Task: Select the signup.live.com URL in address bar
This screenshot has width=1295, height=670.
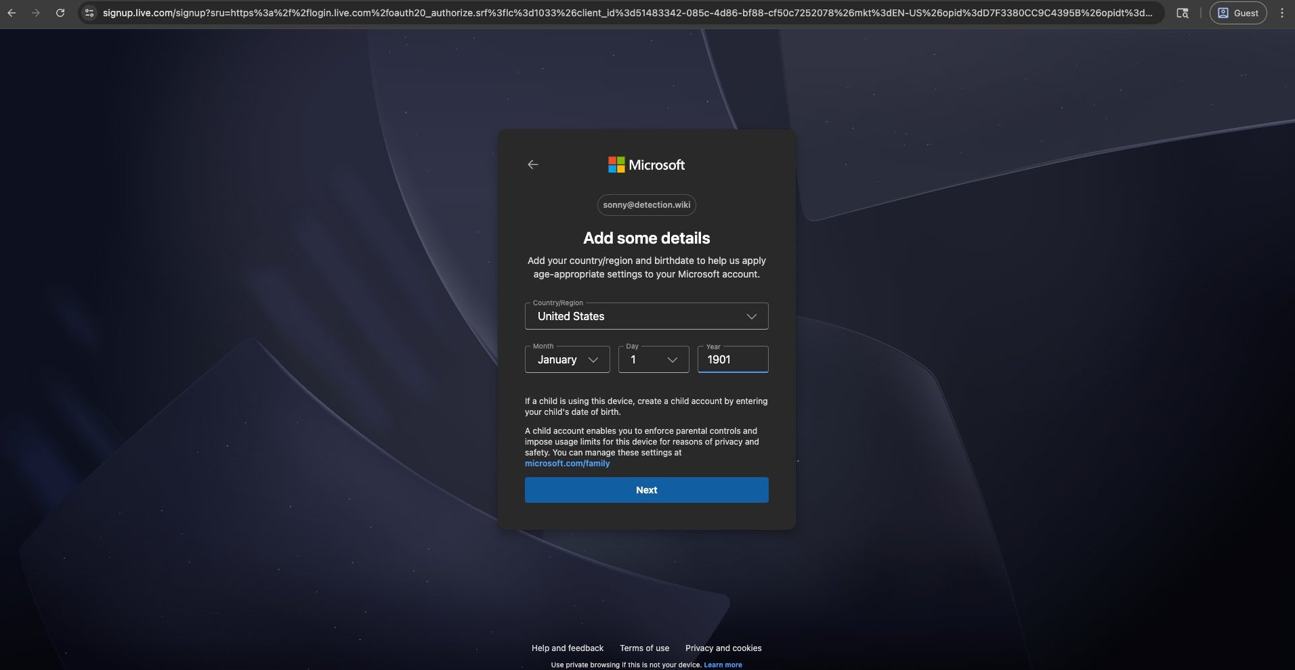Action: point(627,13)
